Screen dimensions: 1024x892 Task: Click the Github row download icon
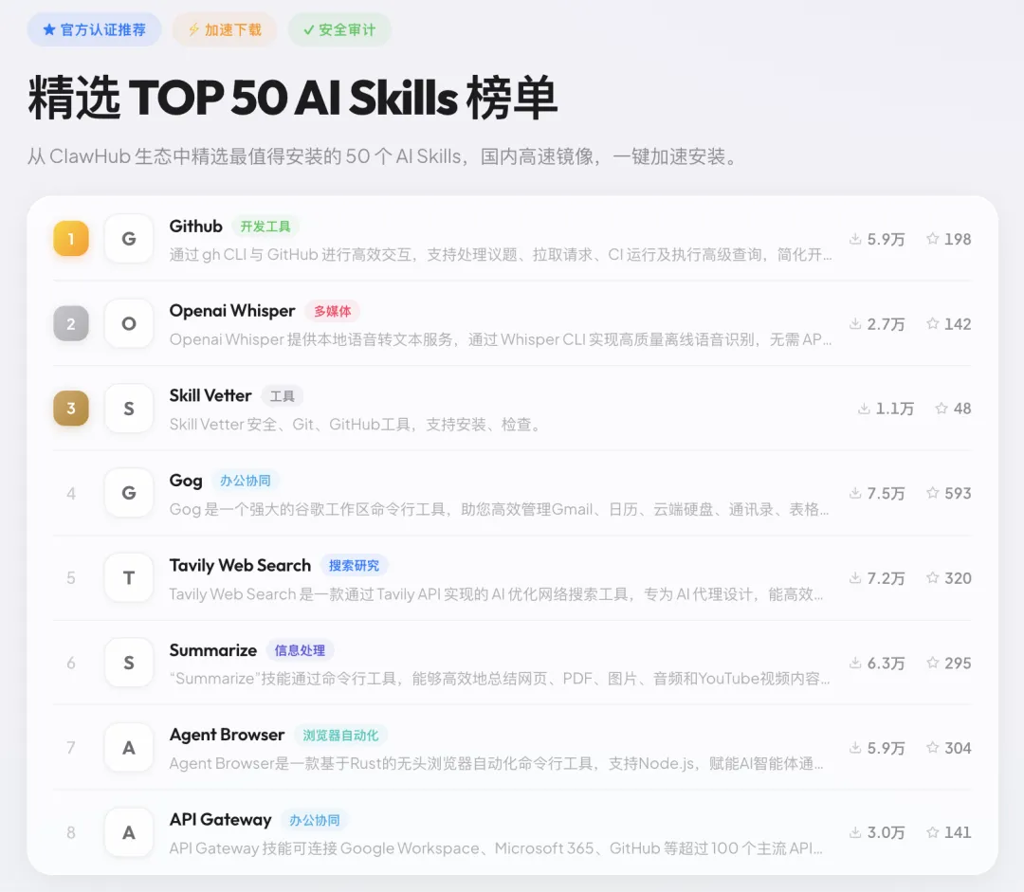click(855, 239)
